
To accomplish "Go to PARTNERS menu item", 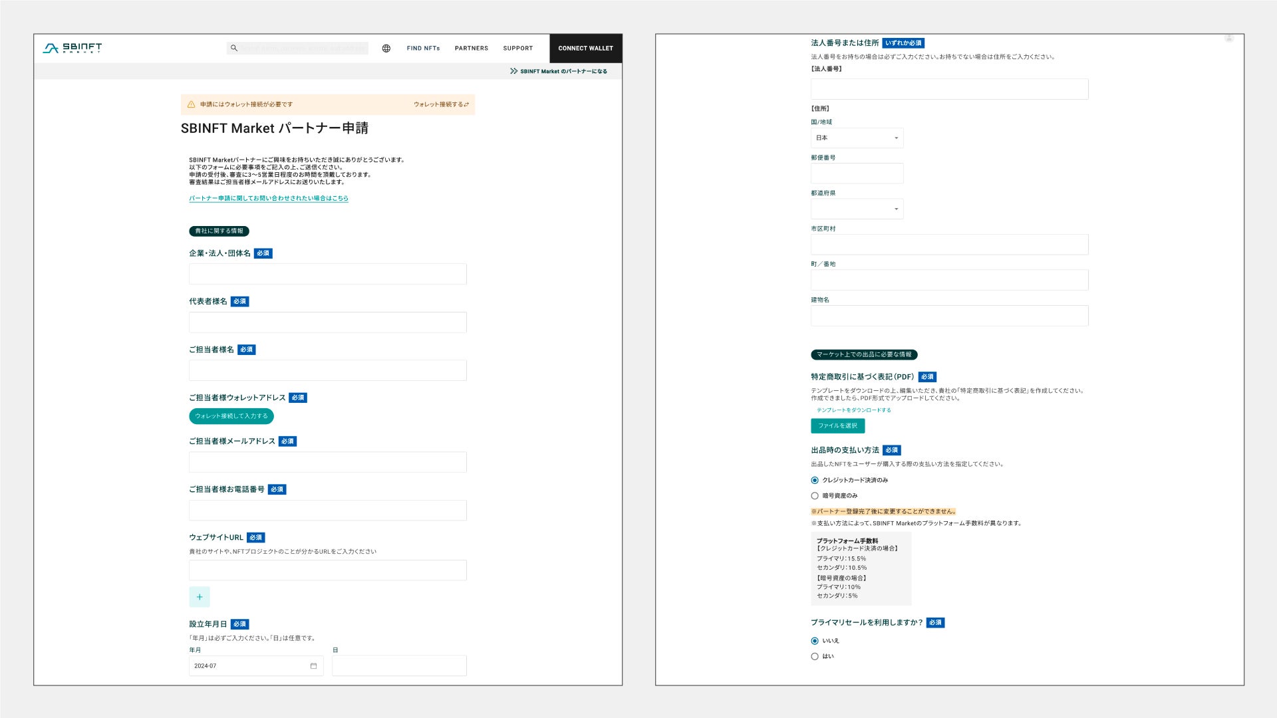I will (x=471, y=48).
